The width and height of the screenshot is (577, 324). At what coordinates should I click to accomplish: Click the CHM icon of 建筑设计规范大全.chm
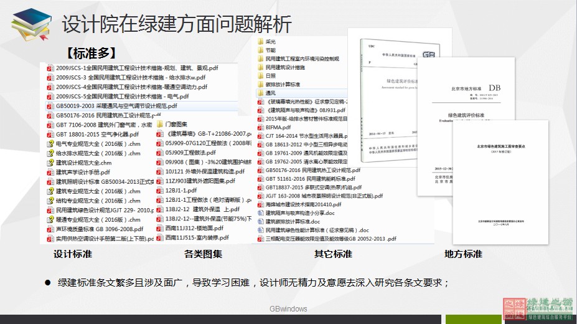click(50, 163)
